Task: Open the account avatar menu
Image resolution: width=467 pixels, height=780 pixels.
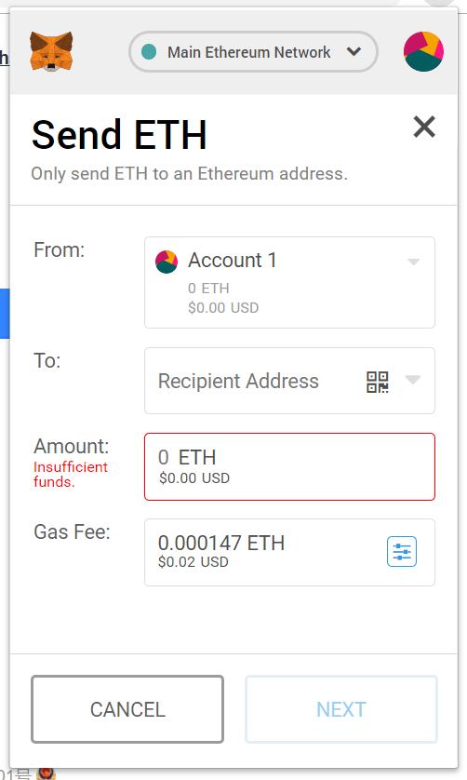Action: click(423, 52)
